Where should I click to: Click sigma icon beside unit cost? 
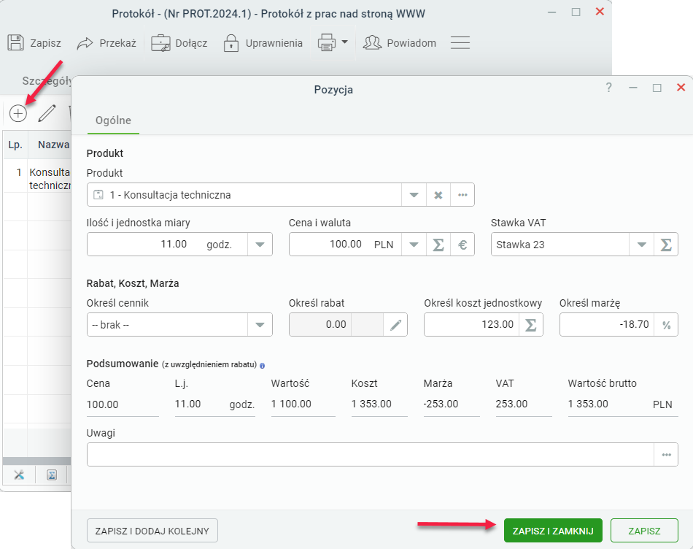pos(530,325)
